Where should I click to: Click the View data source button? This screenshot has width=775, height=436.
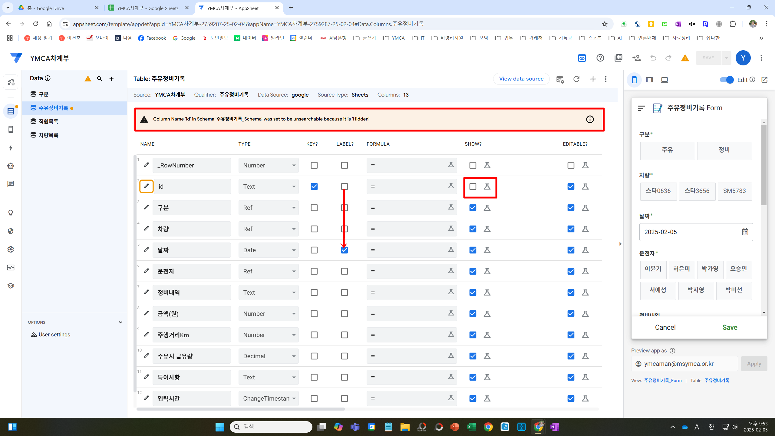[521, 79]
